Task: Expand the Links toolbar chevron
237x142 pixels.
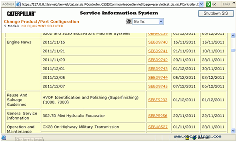Action: click(x=234, y=3)
